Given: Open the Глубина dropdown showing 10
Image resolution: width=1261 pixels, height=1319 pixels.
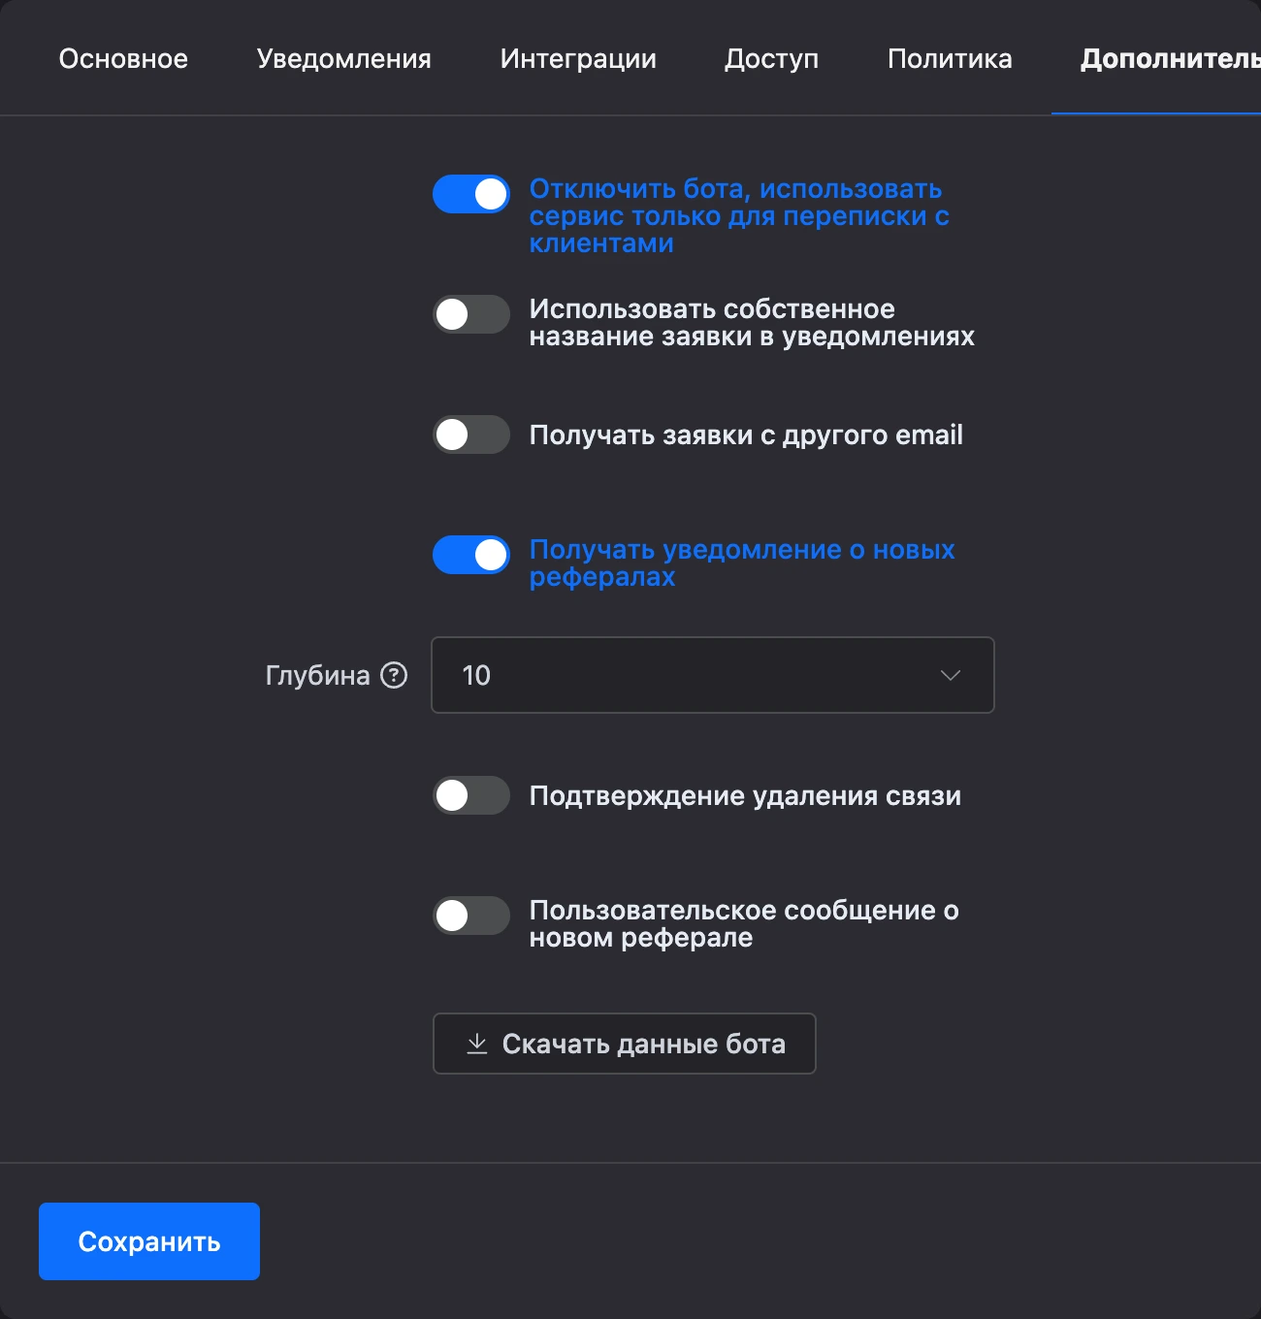Looking at the screenshot, I should coord(713,675).
